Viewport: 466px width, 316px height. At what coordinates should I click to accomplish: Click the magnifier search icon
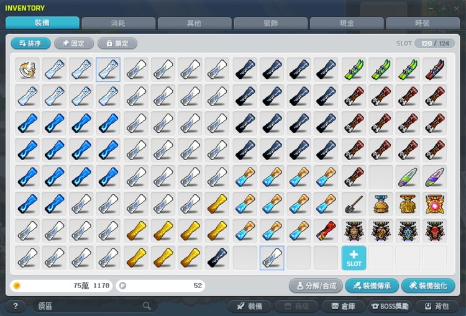tap(147, 306)
